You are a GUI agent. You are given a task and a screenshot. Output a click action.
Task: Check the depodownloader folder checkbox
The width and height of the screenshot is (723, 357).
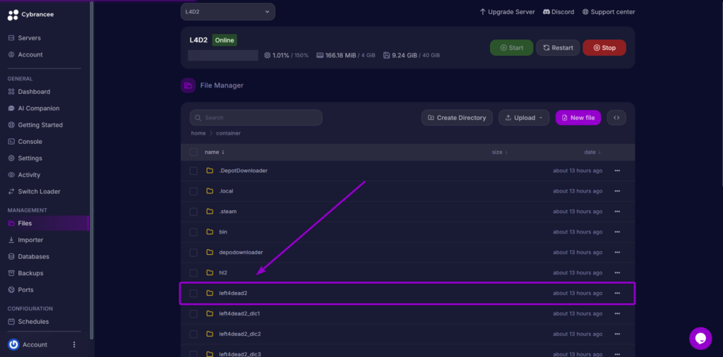pyautogui.click(x=193, y=253)
